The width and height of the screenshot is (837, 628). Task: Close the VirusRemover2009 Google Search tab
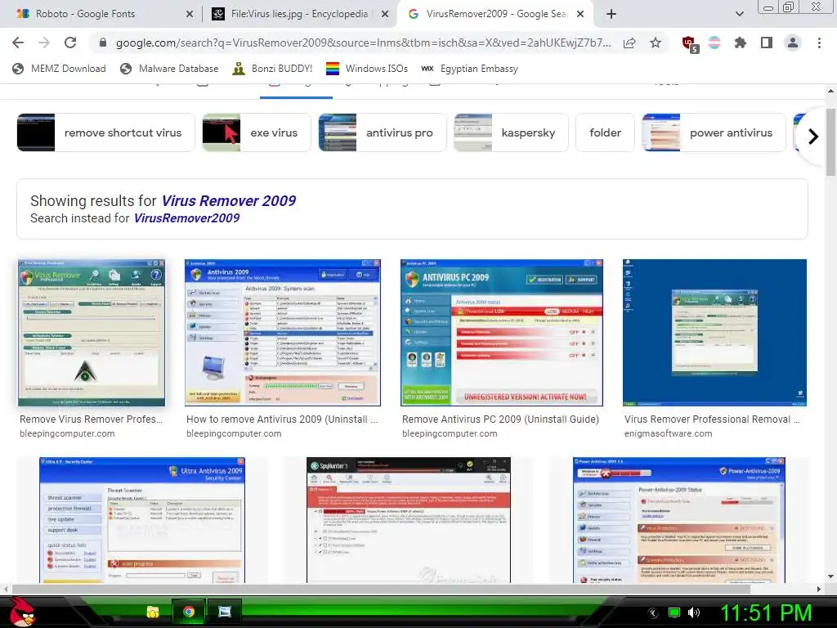pyautogui.click(x=581, y=14)
